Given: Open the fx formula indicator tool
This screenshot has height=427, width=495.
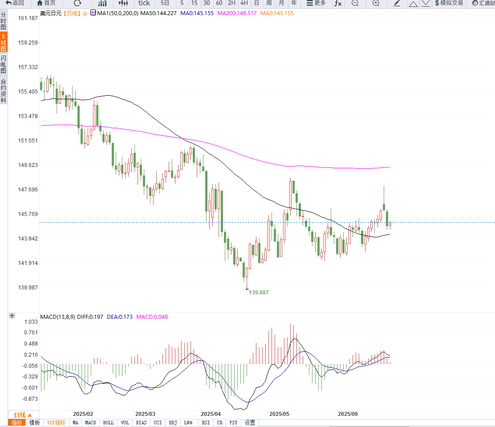Looking at the screenshot, I should pyautogui.click(x=338, y=3).
